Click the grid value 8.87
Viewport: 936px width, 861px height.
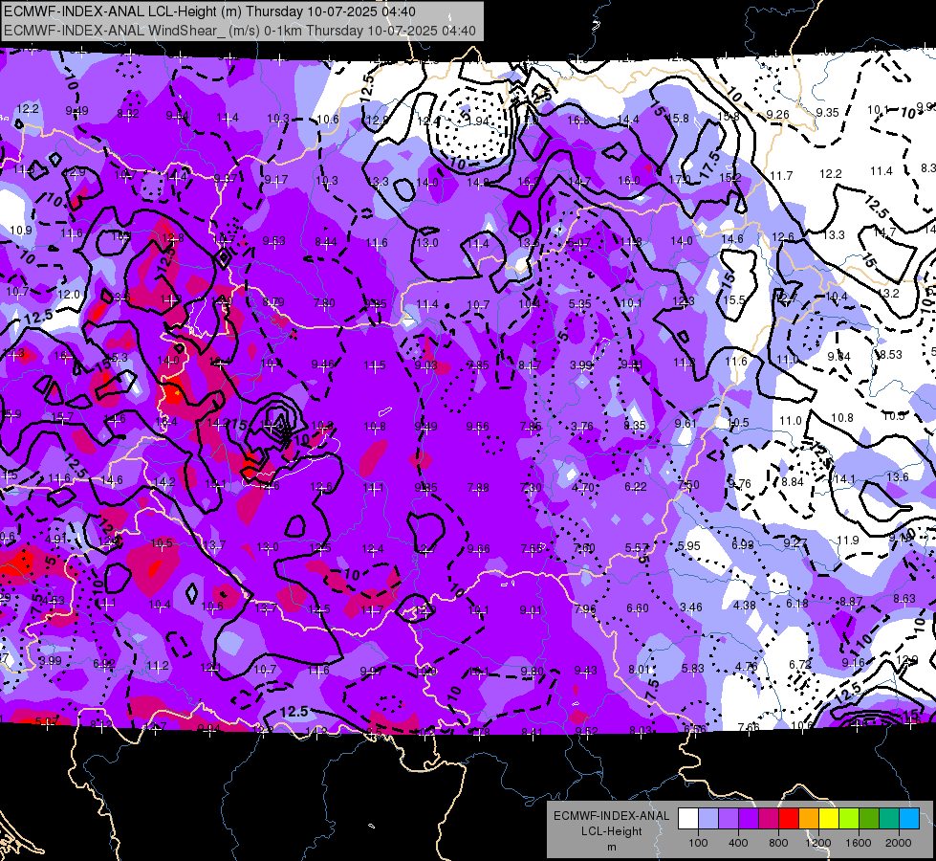coord(851,601)
